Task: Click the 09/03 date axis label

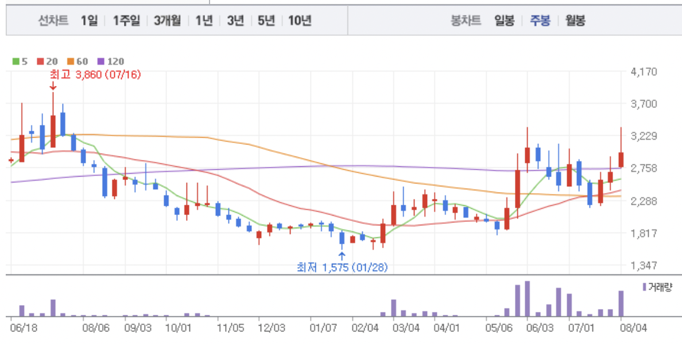Action: coord(137,328)
